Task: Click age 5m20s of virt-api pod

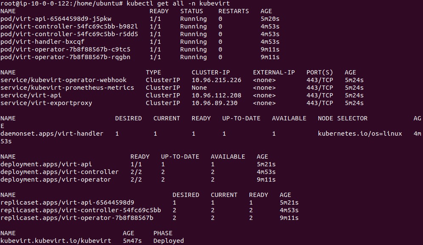Action: [270, 19]
